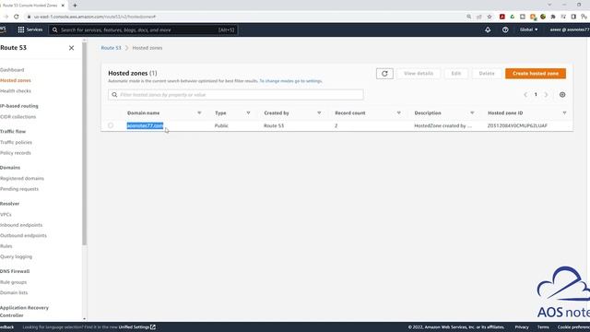Sort by Hosted zone ID column arrow
590x332 pixels.
[x=564, y=113]
